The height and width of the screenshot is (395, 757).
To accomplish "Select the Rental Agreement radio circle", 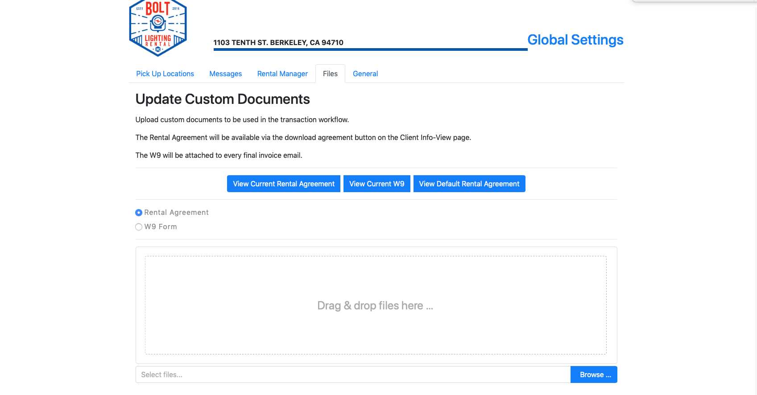I will [139, 213].
